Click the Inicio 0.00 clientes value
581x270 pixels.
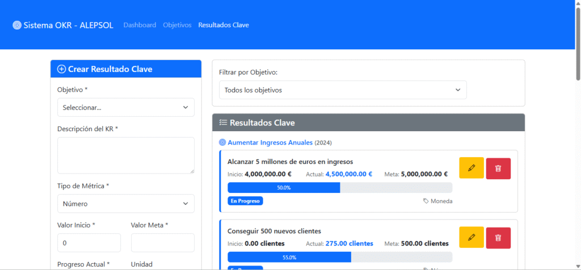[x=264, y=243]
